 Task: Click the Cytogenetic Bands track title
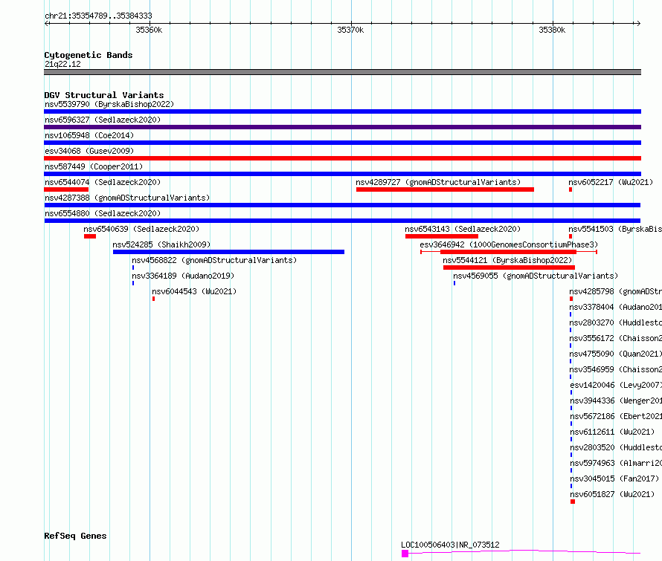coord(89,55)
